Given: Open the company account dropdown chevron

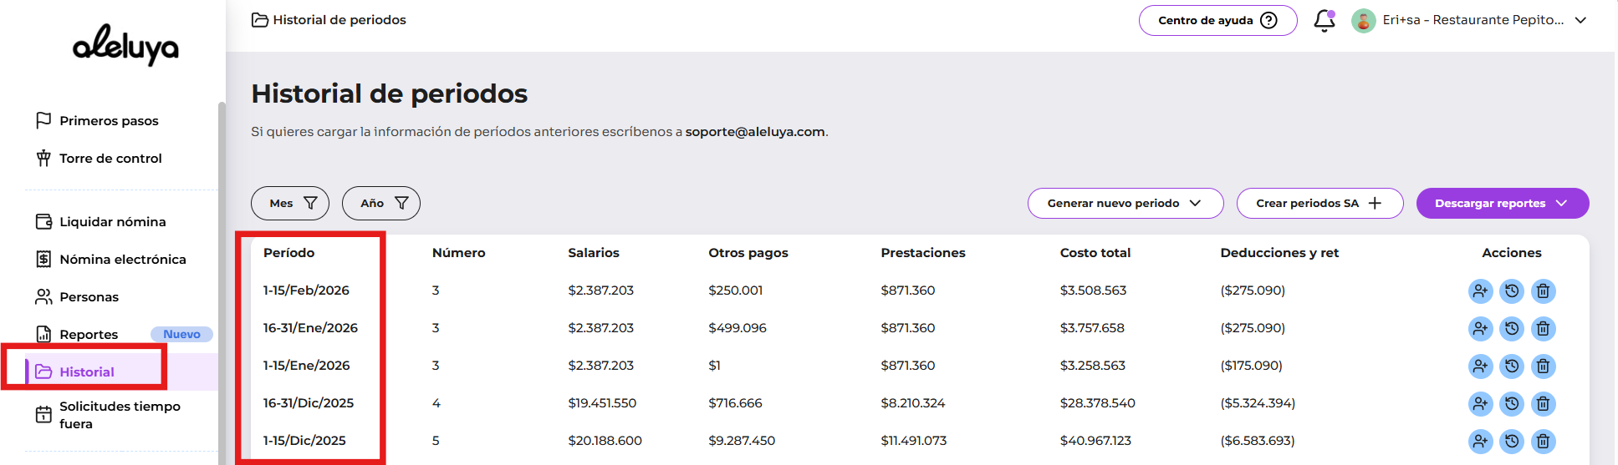Looking at the screenshot, I should point(1580,21).
